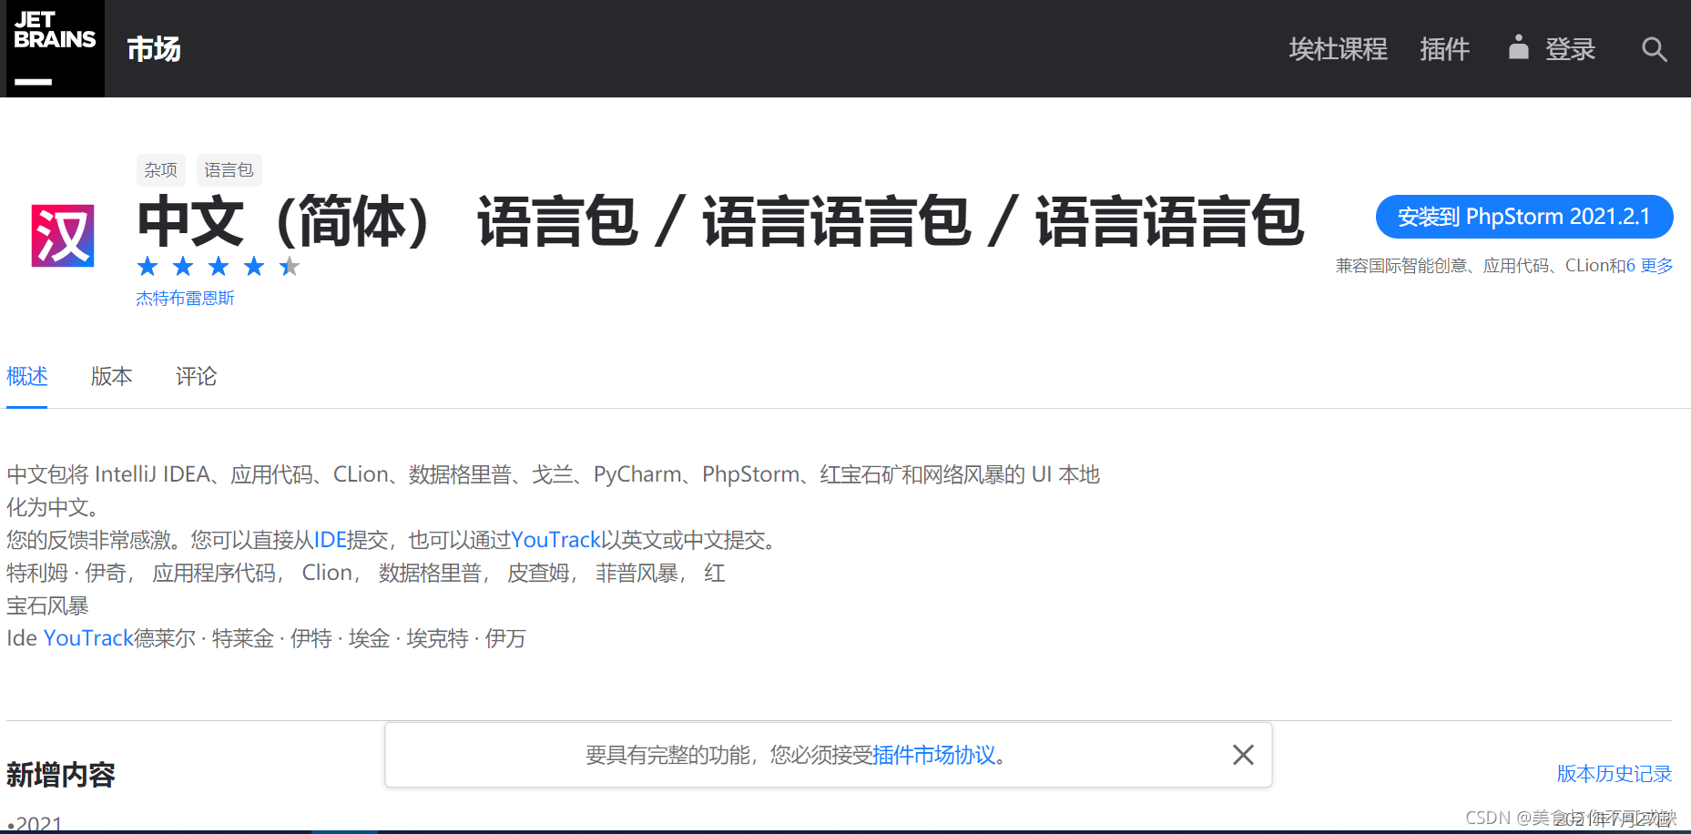Open the 杂项 category tag
1691x834 pixels.
click(x=160, y=170)
